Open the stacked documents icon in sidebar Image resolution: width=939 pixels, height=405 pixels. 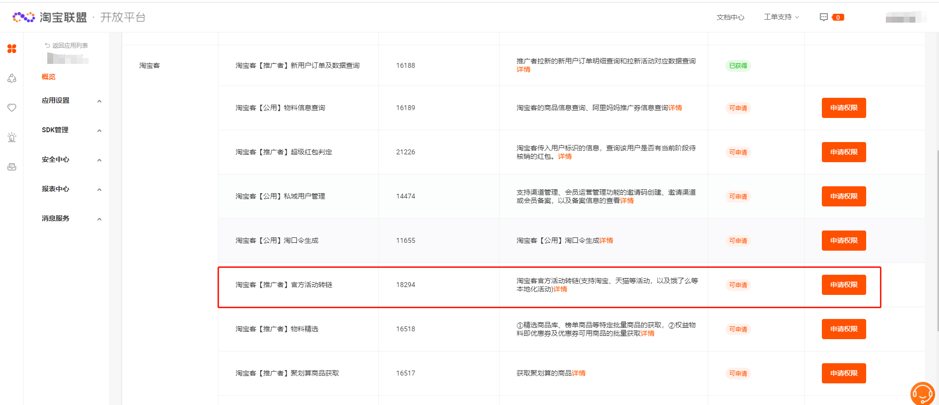[x=12, y=167]
